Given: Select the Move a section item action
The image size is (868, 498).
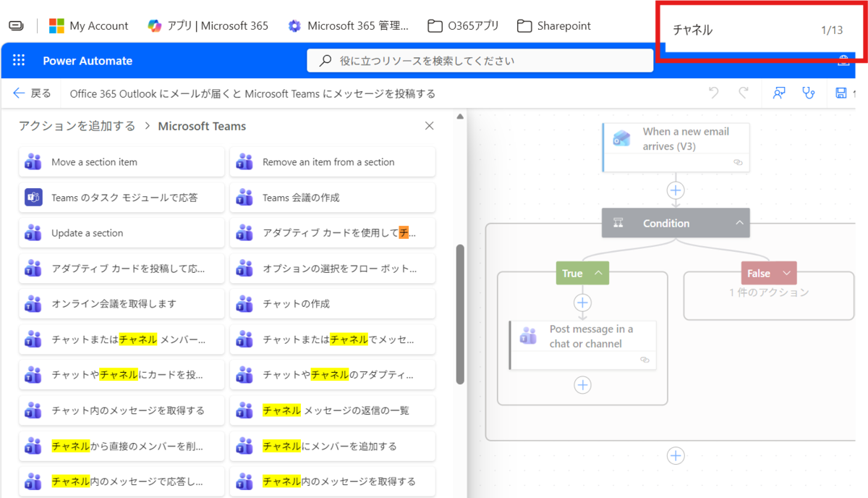Looking at the screenshot, I should 122,162.
